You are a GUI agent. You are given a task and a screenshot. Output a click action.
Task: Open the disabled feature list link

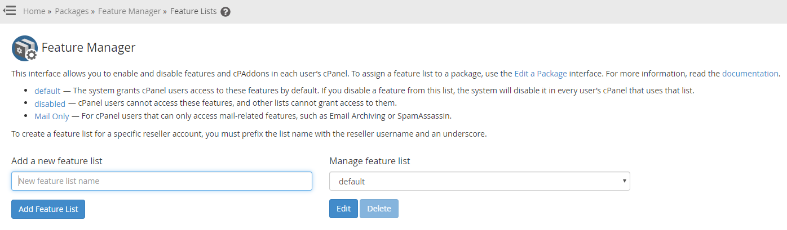(x=50, y=103)
